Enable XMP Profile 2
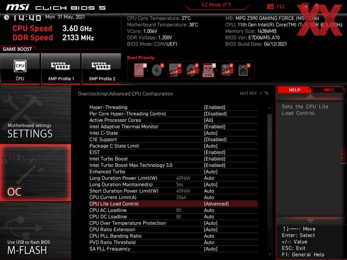Image resolution: width=347 pixels, height=260 pixels. coord(102,69)
